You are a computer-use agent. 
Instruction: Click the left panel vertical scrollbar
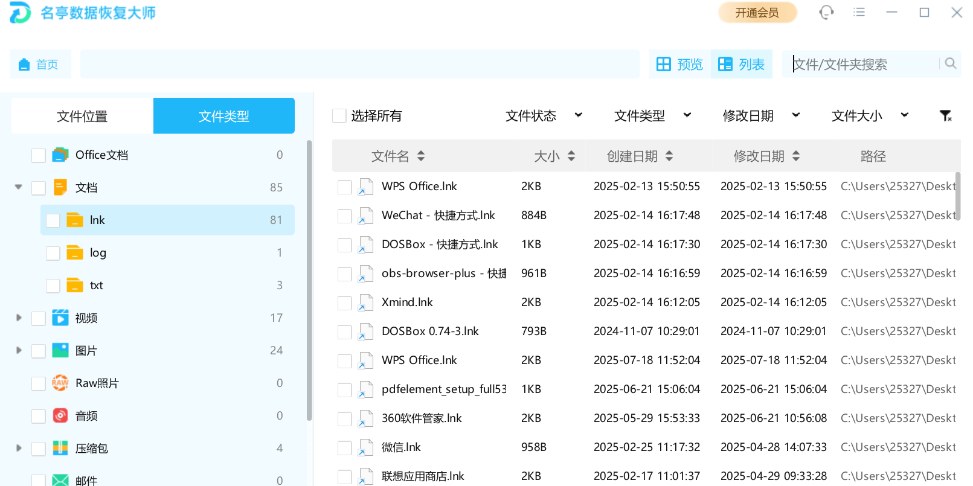point(309,280)
